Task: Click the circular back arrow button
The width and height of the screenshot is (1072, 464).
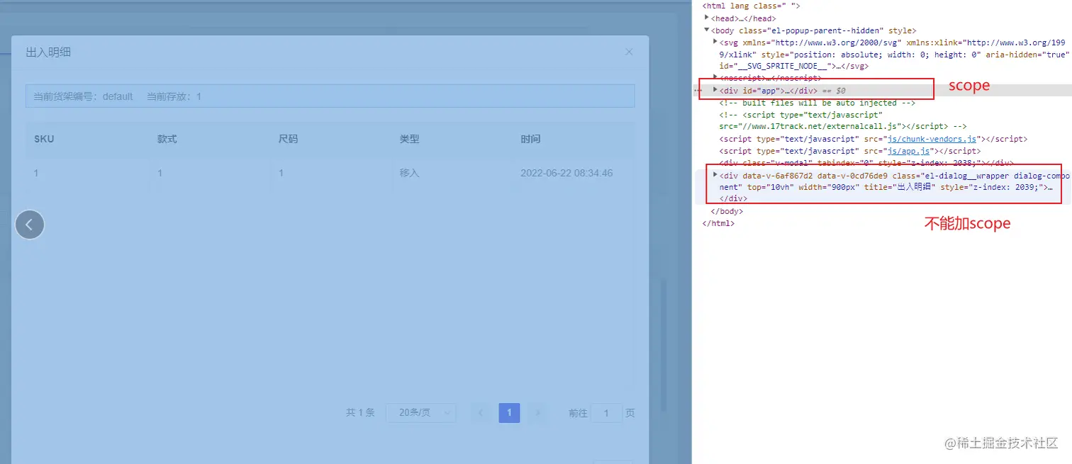Action: click(x=30, y=225)
